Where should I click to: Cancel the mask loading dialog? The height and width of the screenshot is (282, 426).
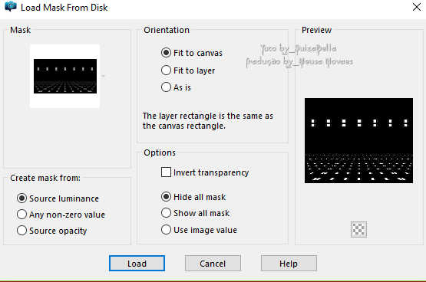coord(213,264)
